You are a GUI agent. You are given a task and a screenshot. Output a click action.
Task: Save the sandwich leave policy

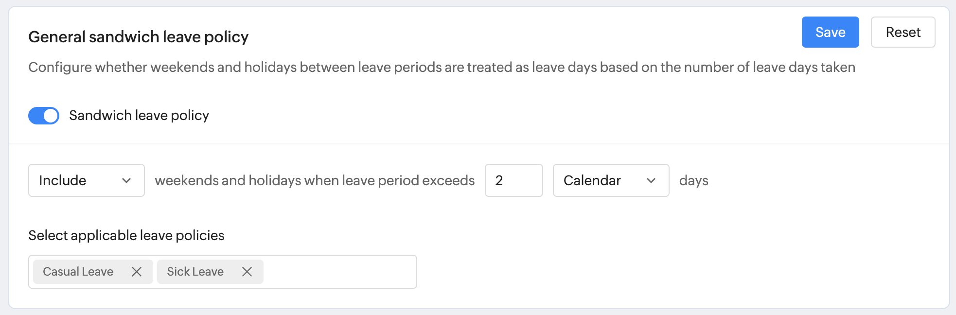pyautogui.click(x=830, y=32)
